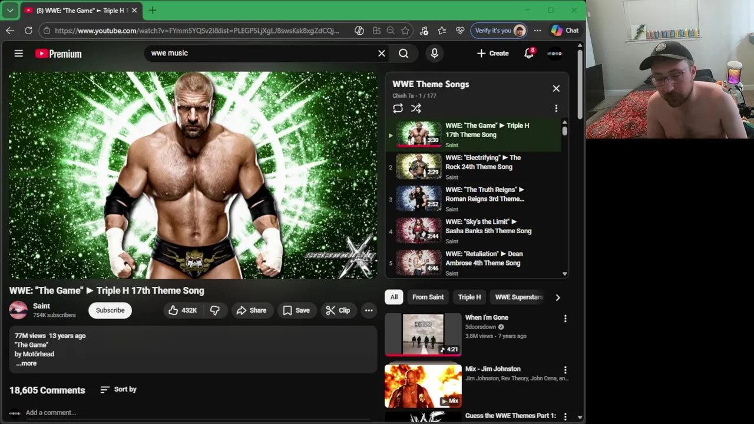Open a new browser tab
Image resolution: width=754 pixels, height=424 pixels.
pos(153,11)
